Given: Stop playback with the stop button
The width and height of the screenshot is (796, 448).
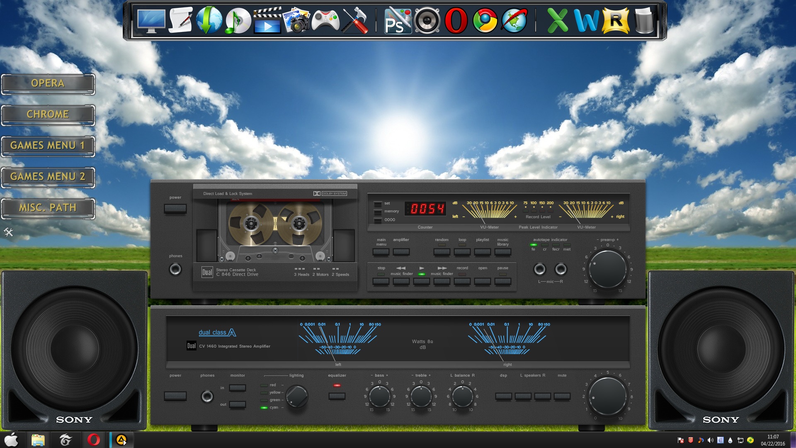Looking at the screenshot, I should [x=381, y=282].
